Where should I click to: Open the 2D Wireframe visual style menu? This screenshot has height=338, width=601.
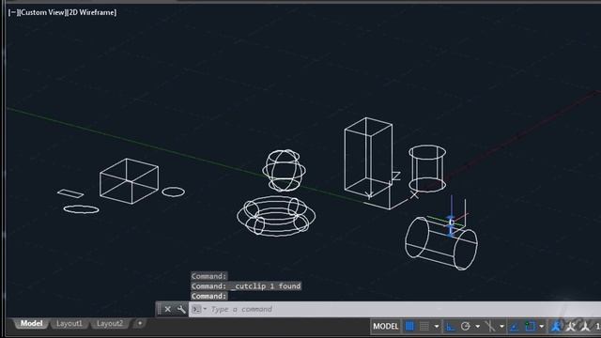coord(92,12)
